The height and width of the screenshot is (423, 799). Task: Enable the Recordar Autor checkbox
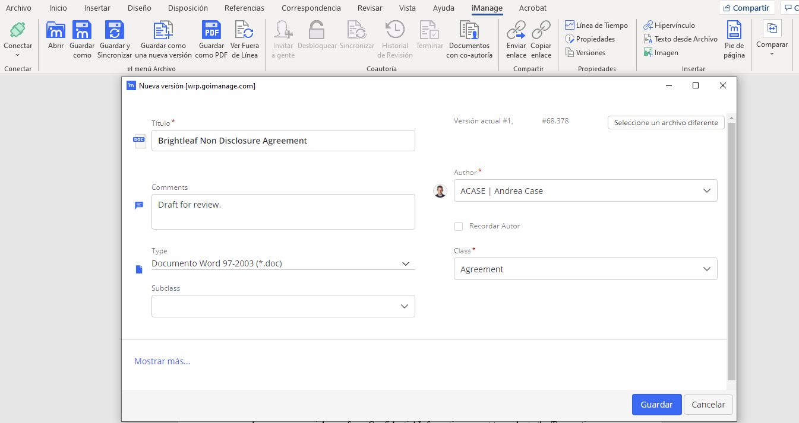(459, 226)
